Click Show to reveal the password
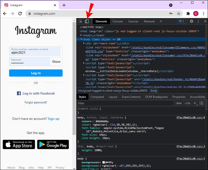The image size is (208, 170). pos(56,62)
